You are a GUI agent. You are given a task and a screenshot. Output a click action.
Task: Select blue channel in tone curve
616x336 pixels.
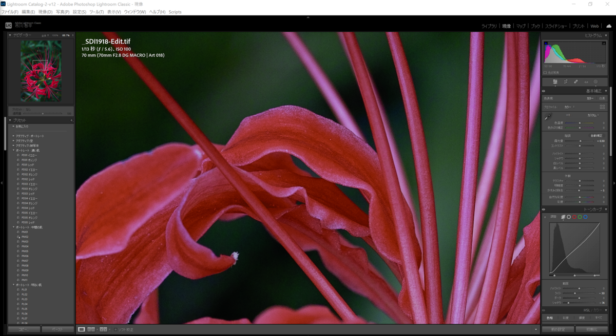click(x=585, y=217)
